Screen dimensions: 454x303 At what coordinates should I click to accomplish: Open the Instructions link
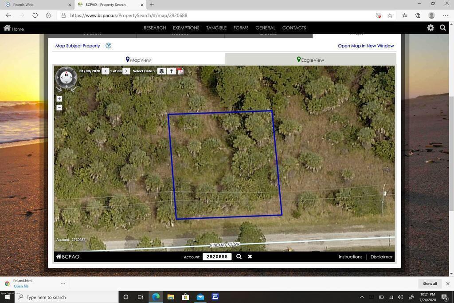coord(350,256)
